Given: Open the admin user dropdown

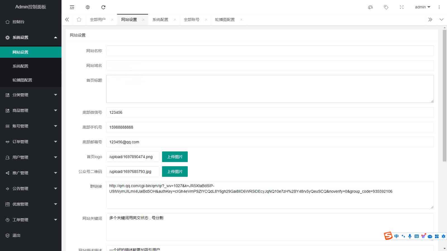Looking at the screenshot, I should click(422, 7).
